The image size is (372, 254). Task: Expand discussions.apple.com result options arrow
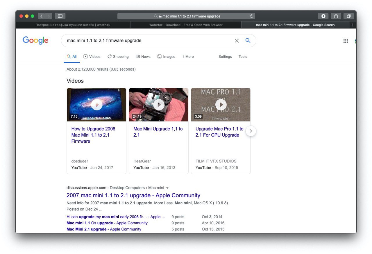click(x=167, y=188)
